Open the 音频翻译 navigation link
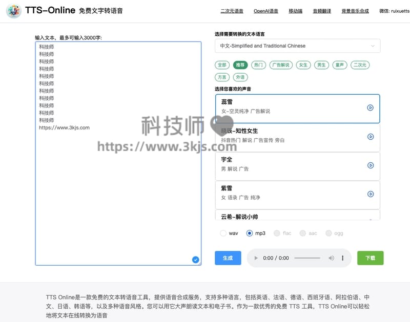410x322 pixels. coord(322,11)
